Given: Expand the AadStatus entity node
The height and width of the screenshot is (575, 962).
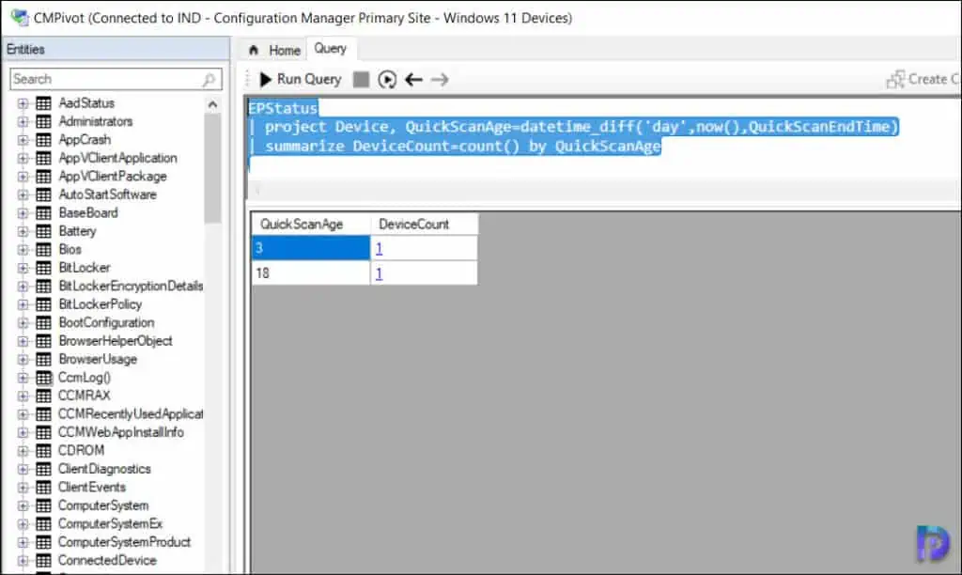Looking at the screenshot, I should pos(23,103).
